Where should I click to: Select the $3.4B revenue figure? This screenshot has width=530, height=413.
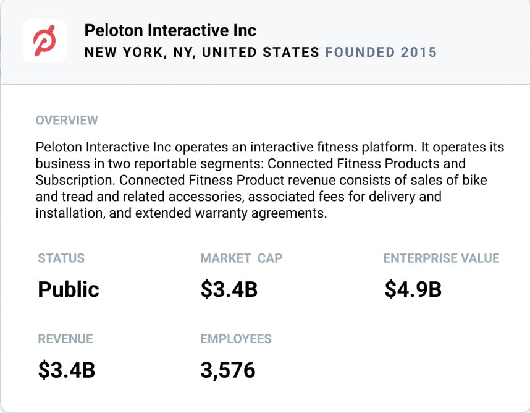pyautogui.click(x=66, y=370)
